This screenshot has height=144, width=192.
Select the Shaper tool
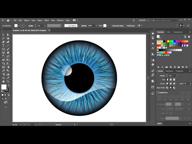(x=4, y=53)
